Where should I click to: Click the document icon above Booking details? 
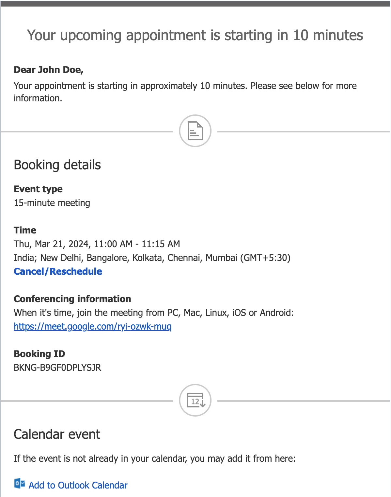click(195, 131)
